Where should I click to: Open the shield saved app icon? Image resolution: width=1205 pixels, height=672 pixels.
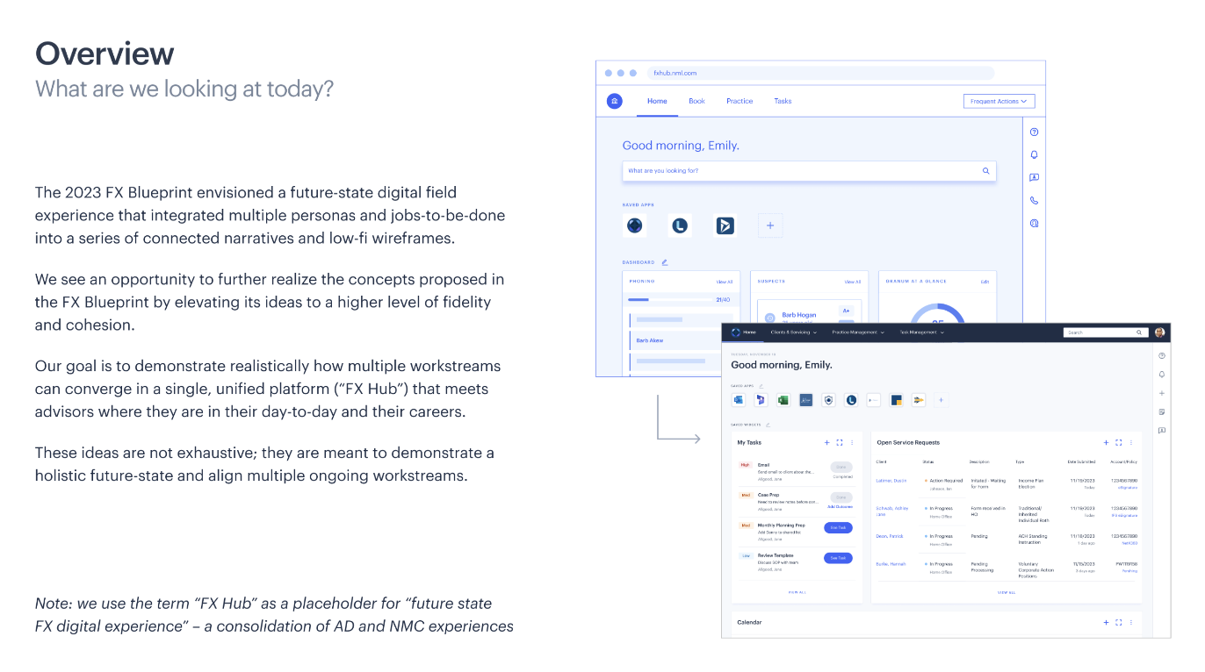click(828, 400)
